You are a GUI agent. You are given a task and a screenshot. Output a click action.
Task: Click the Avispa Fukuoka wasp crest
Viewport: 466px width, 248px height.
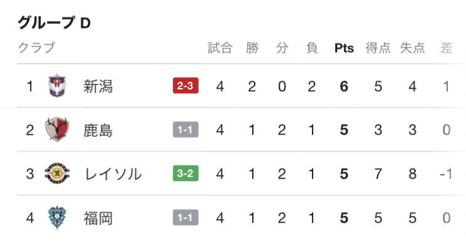[x=57, y=218]
